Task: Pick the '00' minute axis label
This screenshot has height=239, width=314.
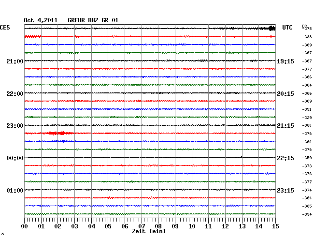Action: point(25,226)
